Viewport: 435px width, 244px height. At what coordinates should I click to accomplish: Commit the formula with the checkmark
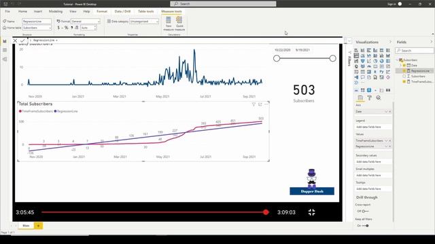tap(22, 41)
